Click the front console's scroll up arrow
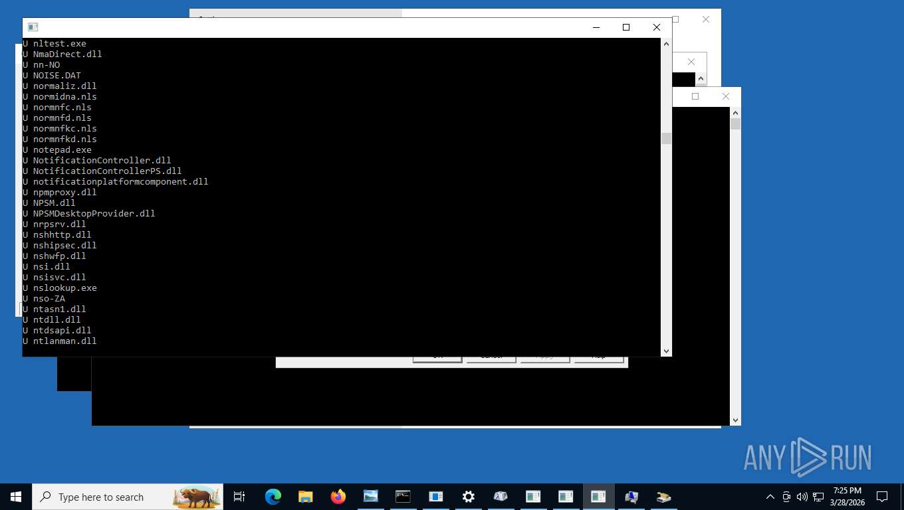 coord(666,43)
